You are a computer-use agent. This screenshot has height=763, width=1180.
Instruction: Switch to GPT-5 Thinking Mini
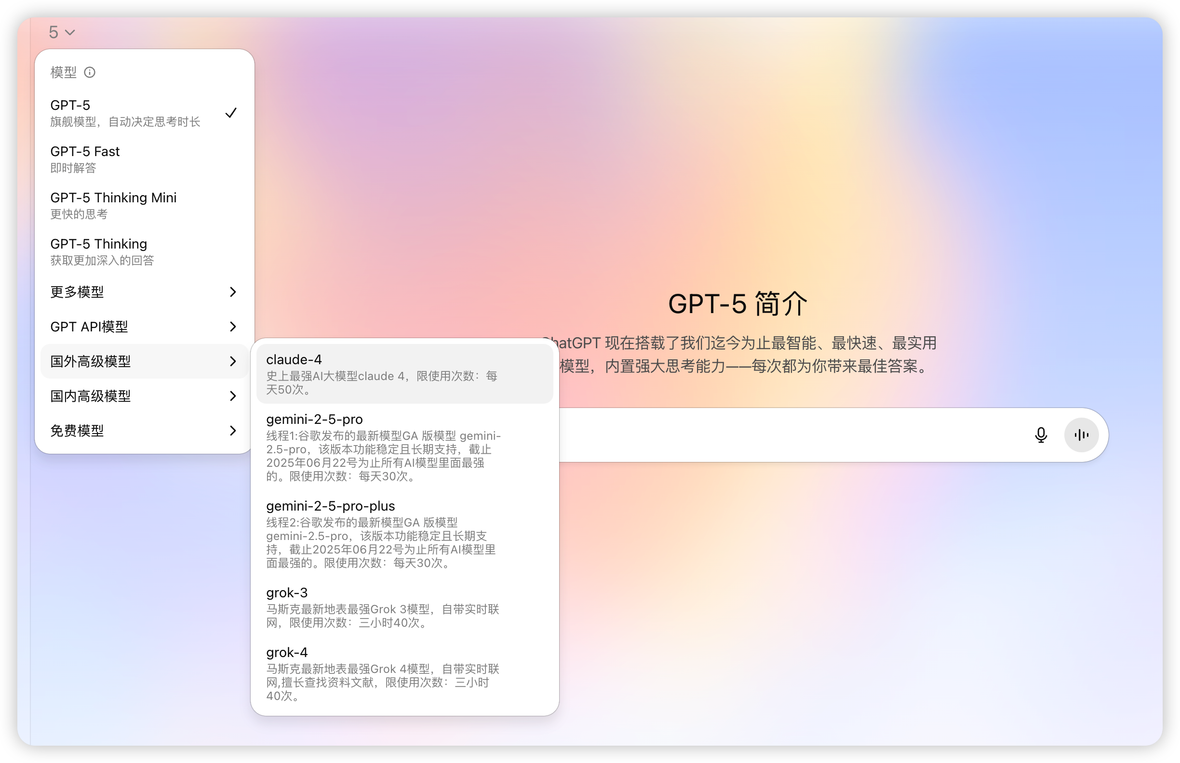144,205
